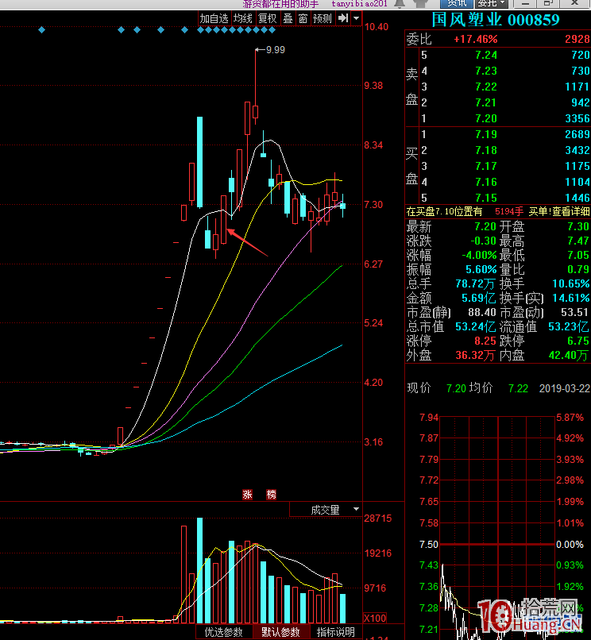Image resolution: width=591 pixels, height=640 pixels.
Task: Click the 总手 78.72万 volume value
Action: (x=475, y=283)
